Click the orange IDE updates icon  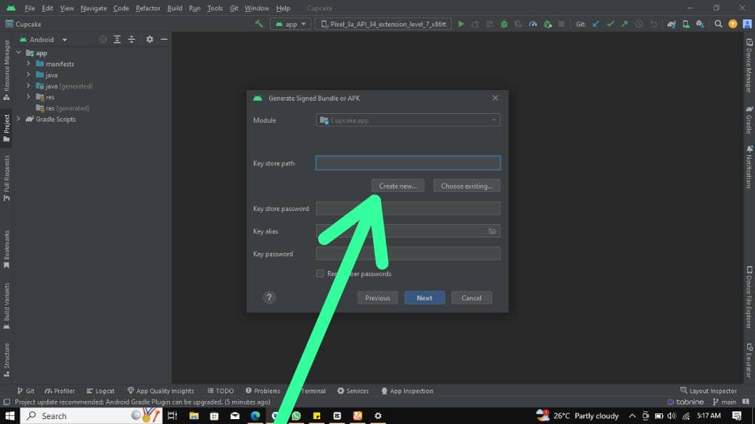[733, 24]
